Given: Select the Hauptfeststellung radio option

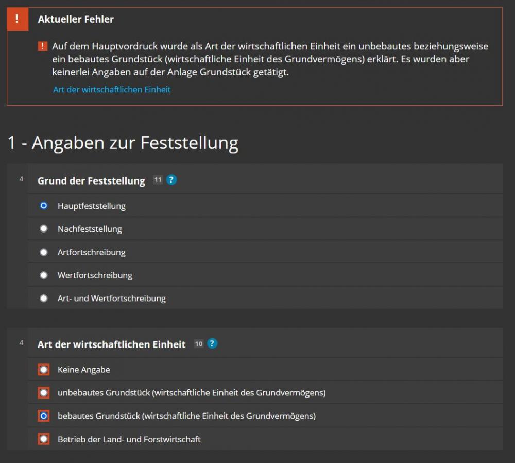Looking at the screenshot, I should pyautogui.click(x=44, y=206).
